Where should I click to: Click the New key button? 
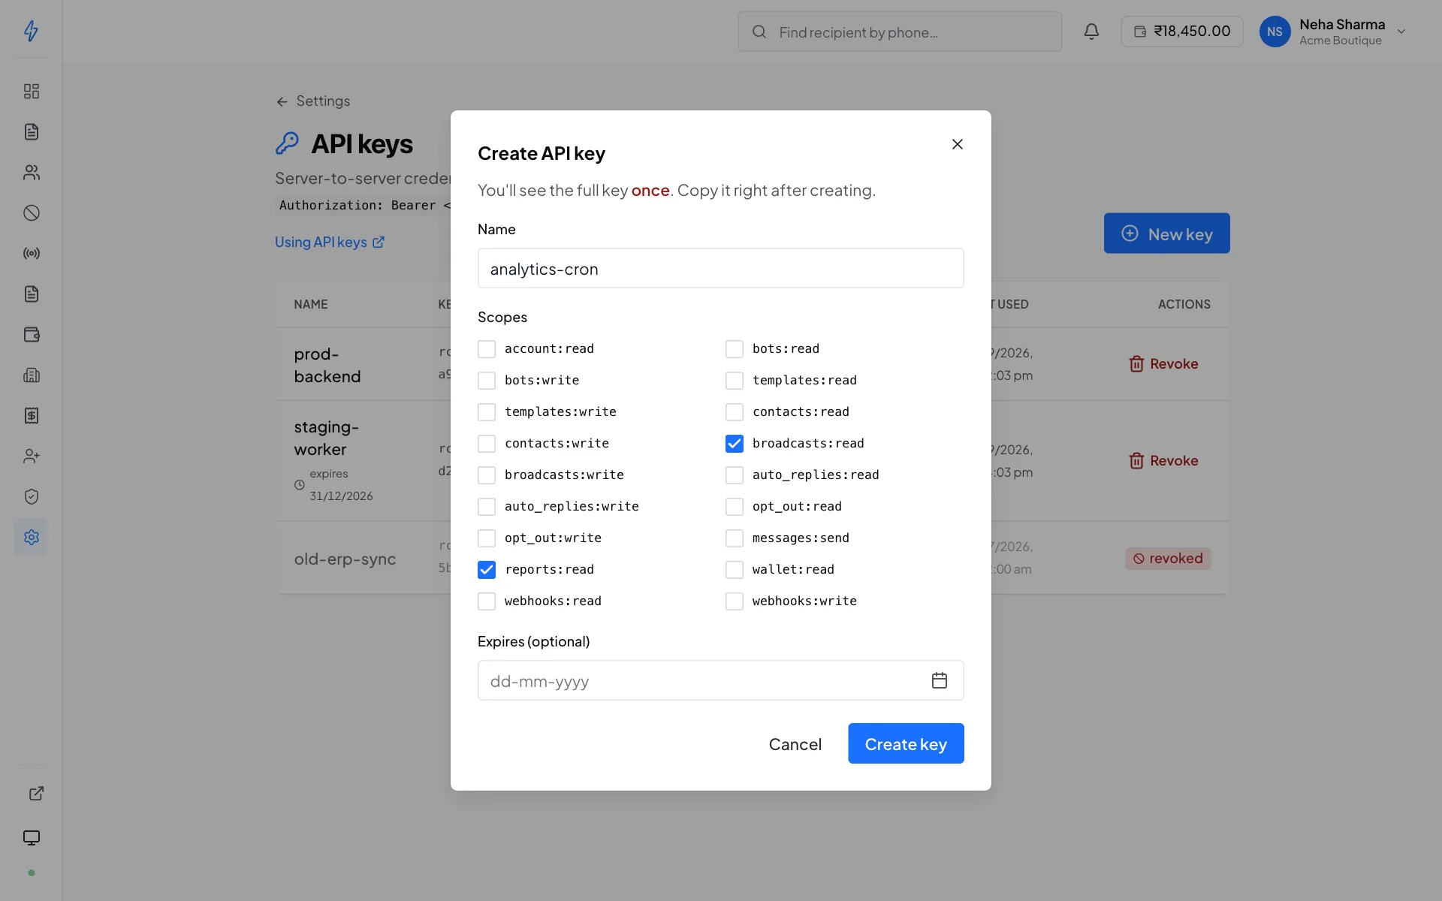(1166, 234)
